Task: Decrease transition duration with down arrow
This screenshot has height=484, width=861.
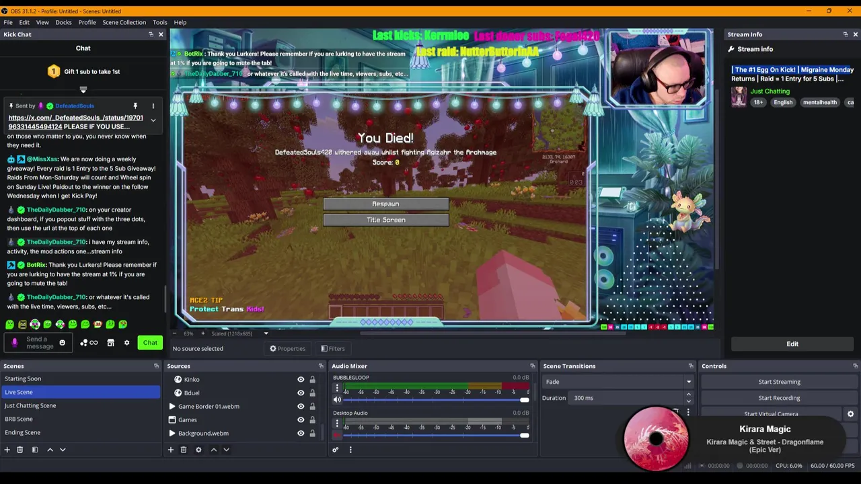Action: tap(688, 401)
